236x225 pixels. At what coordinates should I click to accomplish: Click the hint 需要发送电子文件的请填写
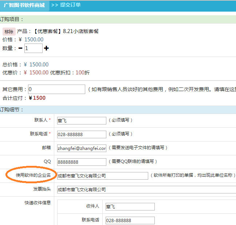[138, 148]
